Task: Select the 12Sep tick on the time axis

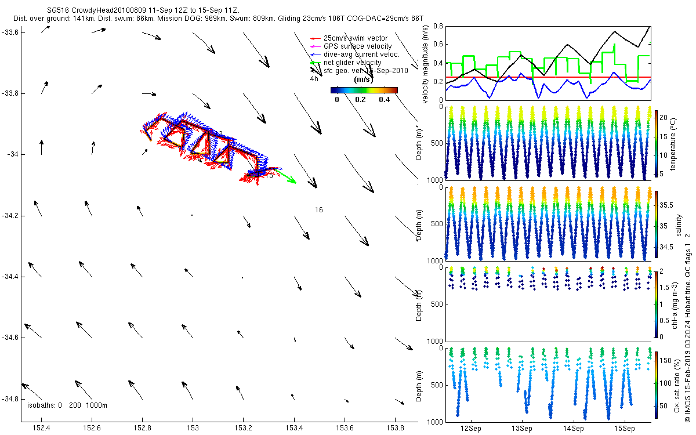Action: [x=470, y=428]
